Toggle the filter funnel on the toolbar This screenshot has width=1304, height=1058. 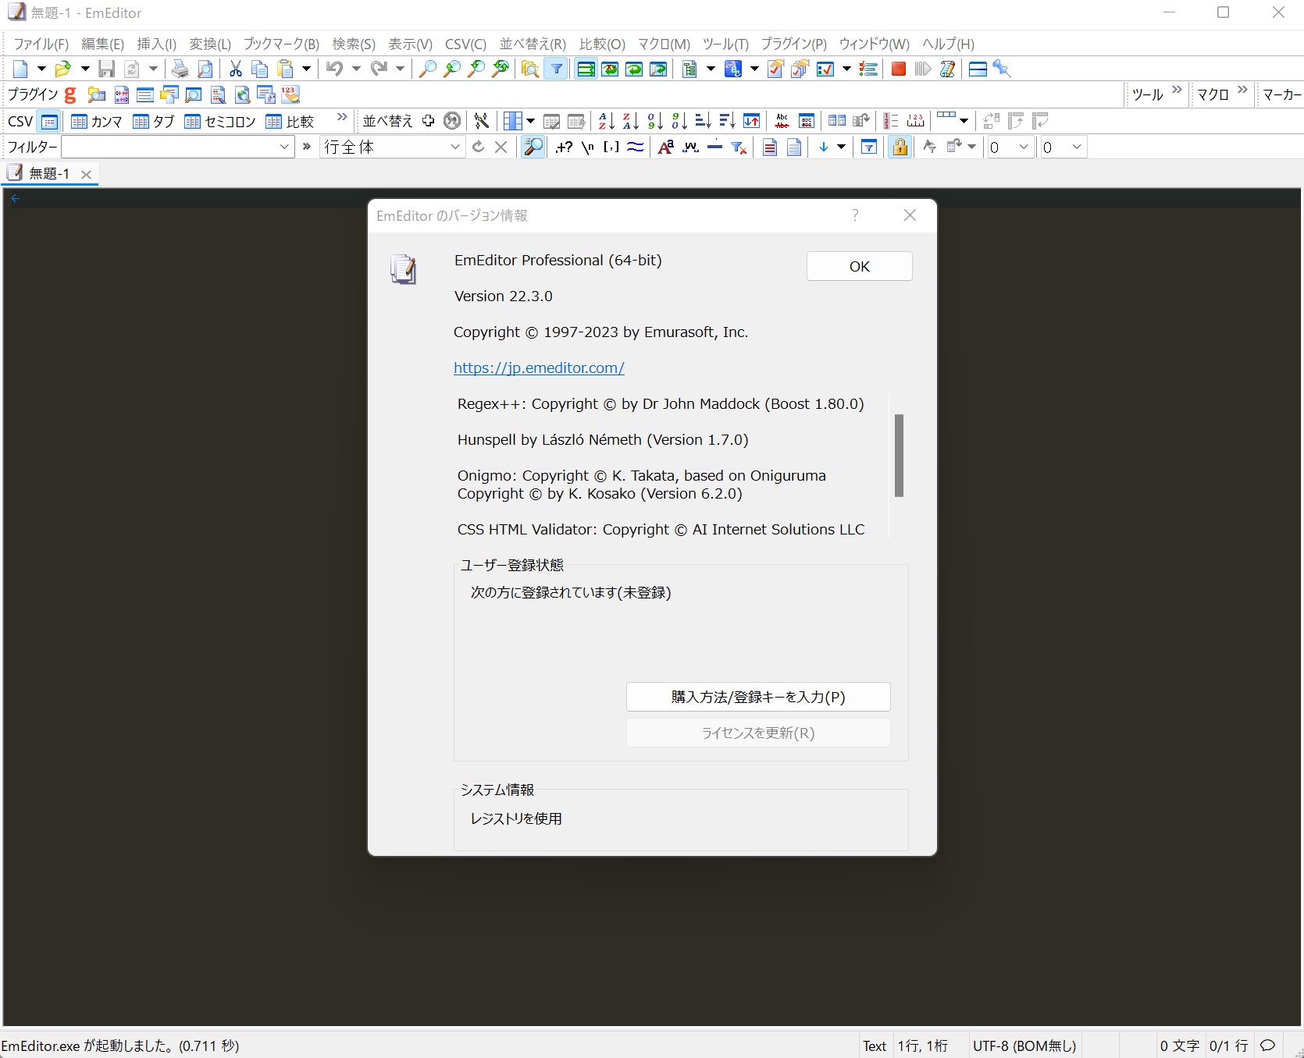[x=556, y=69]
